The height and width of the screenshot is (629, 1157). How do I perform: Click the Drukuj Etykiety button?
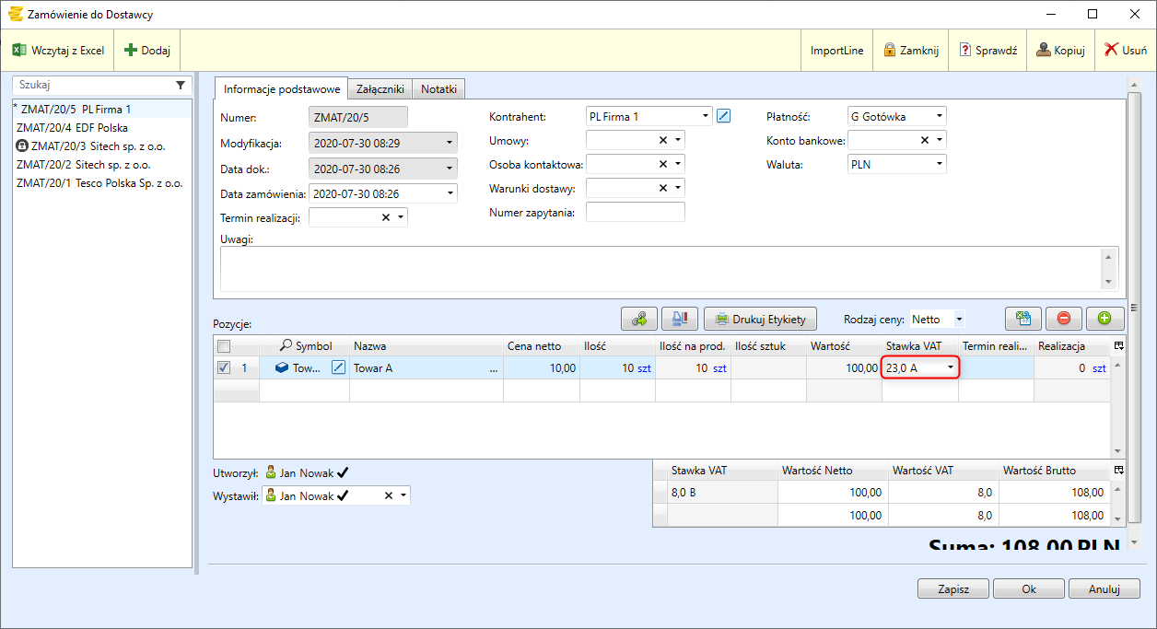click(760, 320)
